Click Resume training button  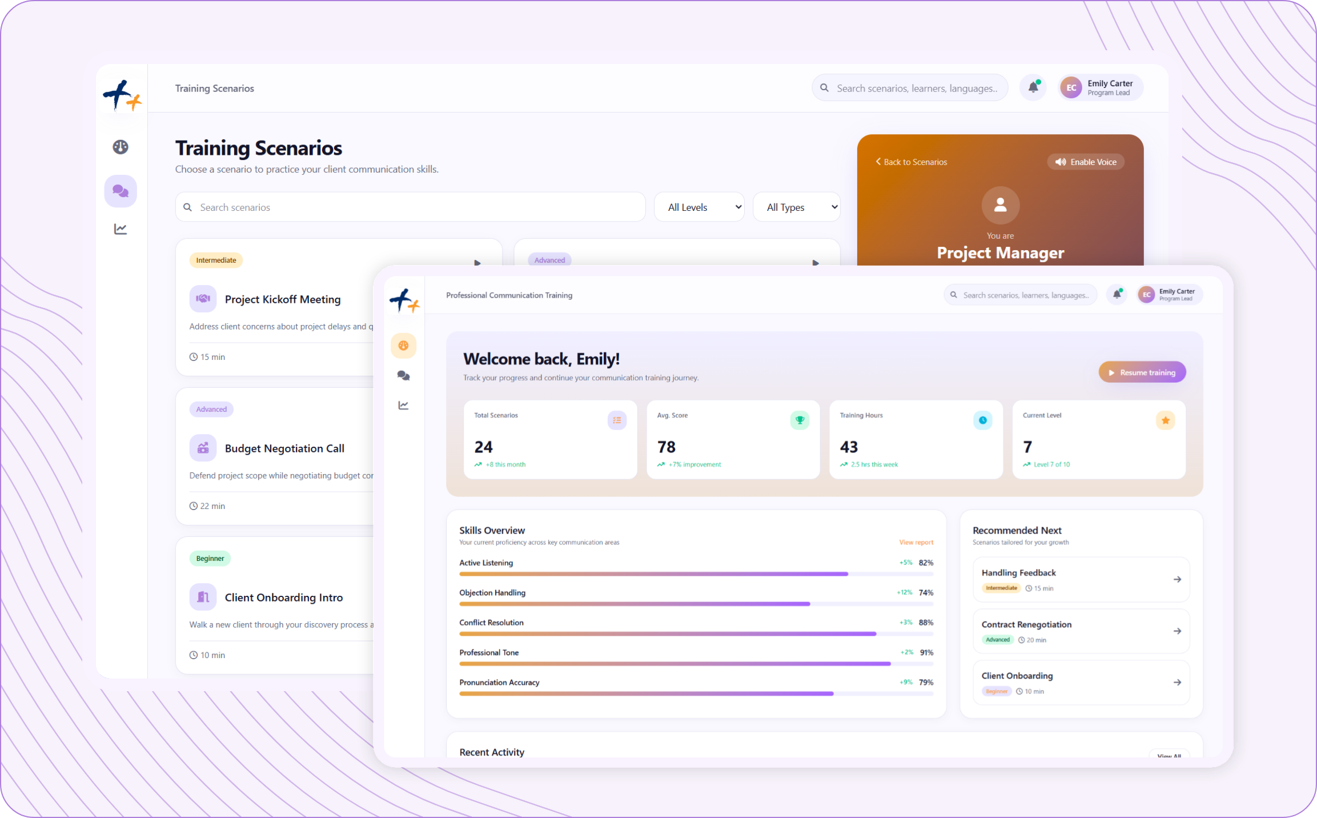click(x=1142, y=372)
